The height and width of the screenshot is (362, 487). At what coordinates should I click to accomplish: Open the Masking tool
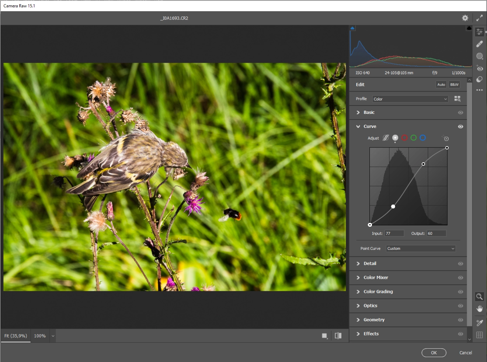(479, 56)
